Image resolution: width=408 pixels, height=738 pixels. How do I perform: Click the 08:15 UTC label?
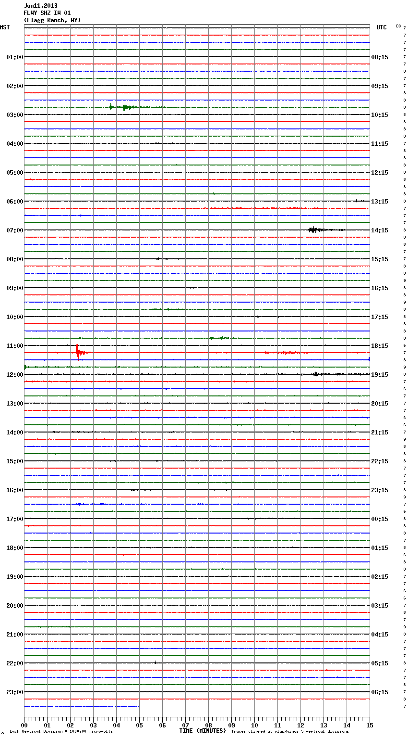tap(380, 57)
